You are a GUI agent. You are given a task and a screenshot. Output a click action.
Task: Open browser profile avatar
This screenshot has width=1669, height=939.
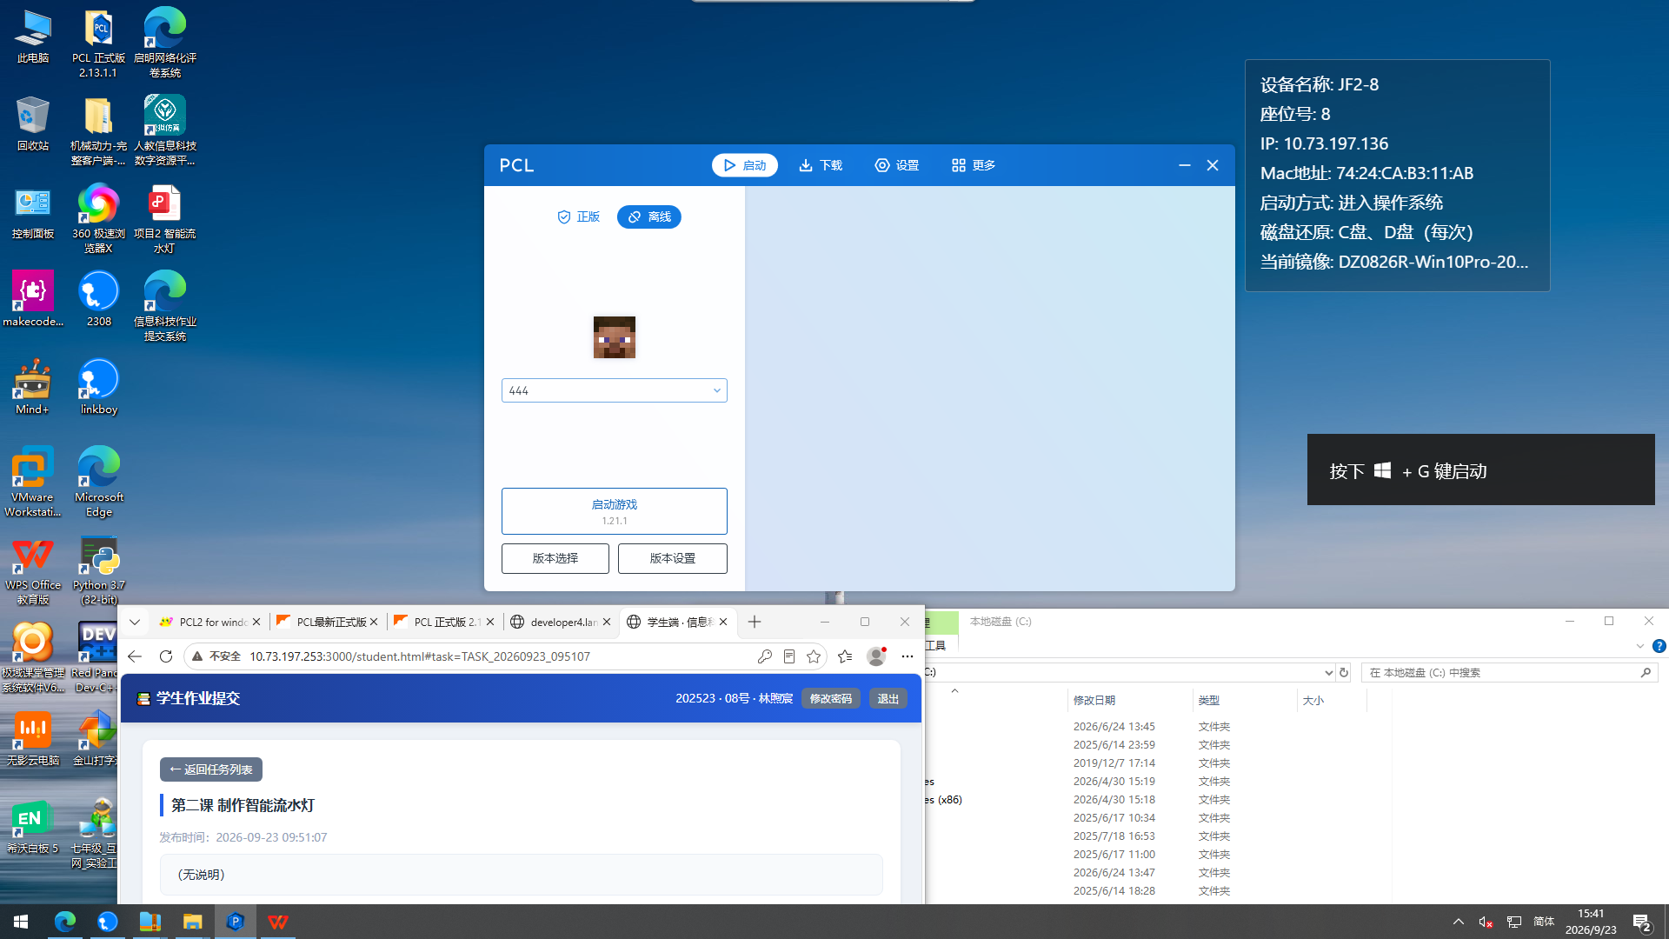pos(876,656)
